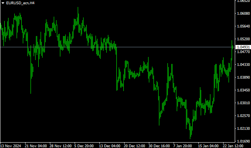Click the EURUSD_ecn,H4 chart title
This screenshot has height=148, width=251.
pos(20,3)
